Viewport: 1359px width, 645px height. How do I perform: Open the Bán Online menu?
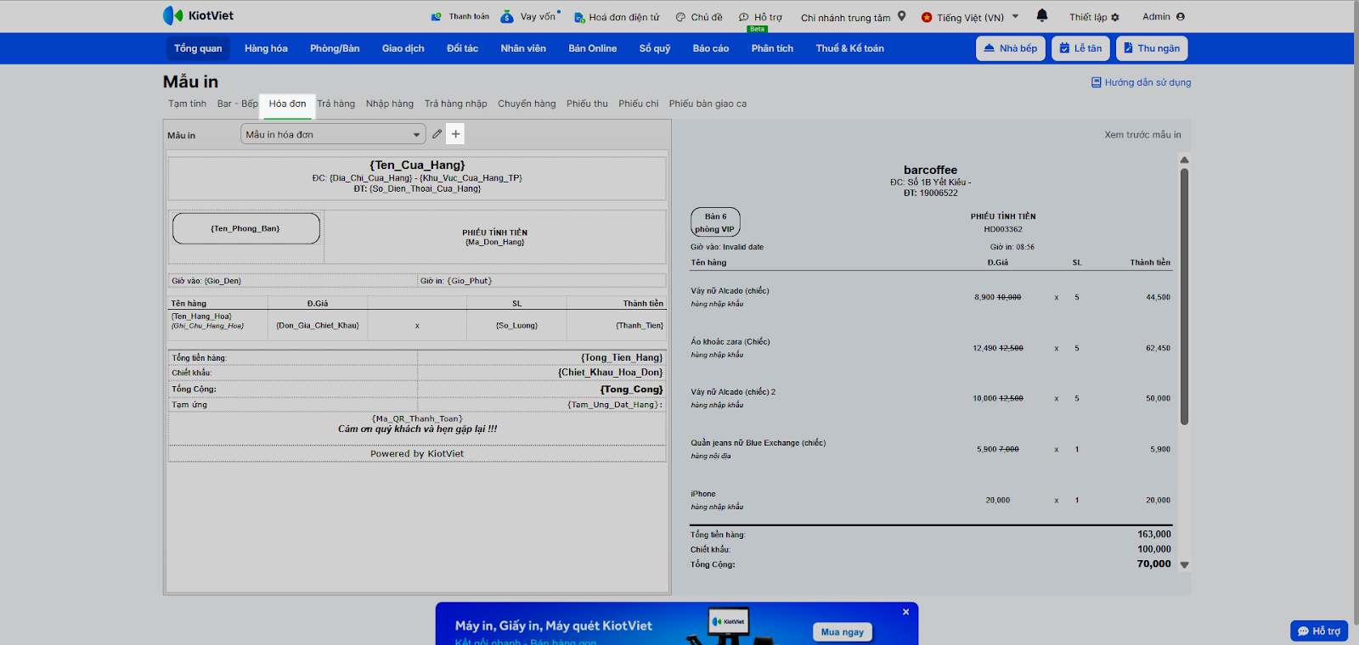(593, 48)
